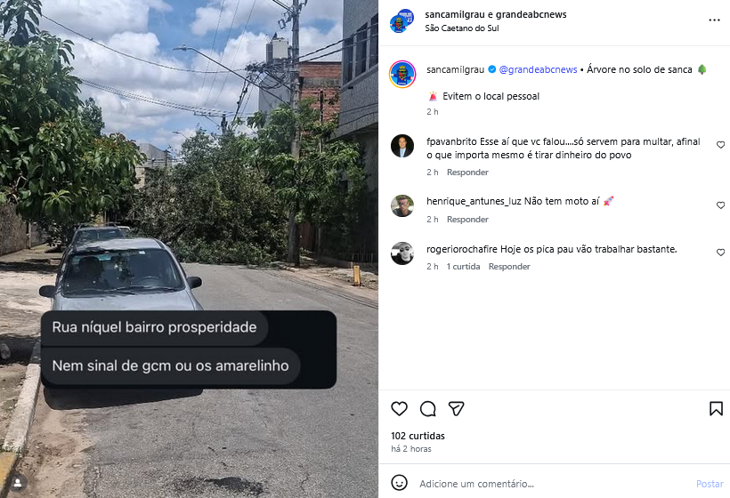Like the henrique_antunes_luz comment

720,205
